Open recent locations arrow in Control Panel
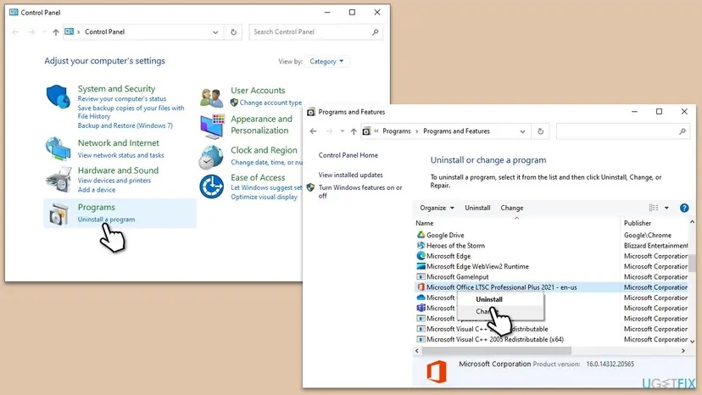 (x=44, y=32)
